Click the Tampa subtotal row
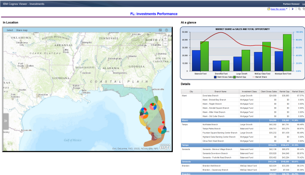 click(243, 145)
